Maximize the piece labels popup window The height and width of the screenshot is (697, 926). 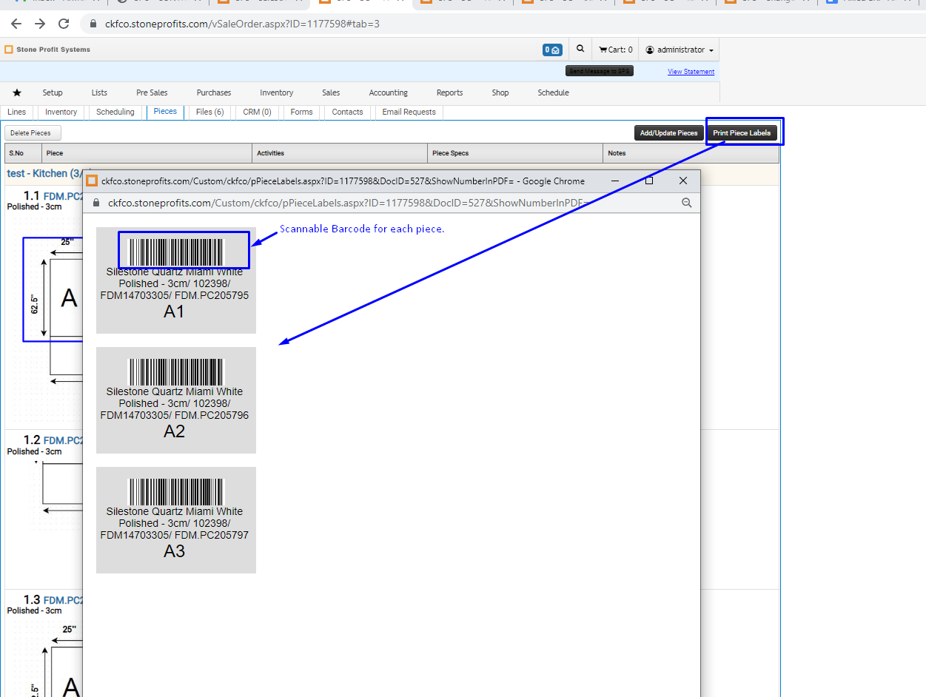click(649, 181)
